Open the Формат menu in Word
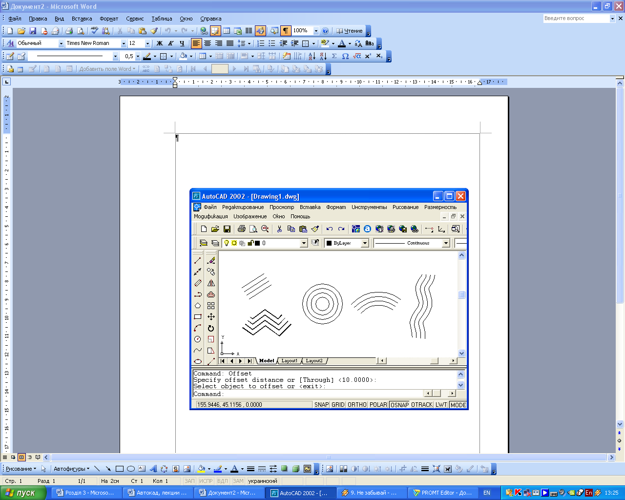This screenshot has width=625, height=500. pos(109,19)
